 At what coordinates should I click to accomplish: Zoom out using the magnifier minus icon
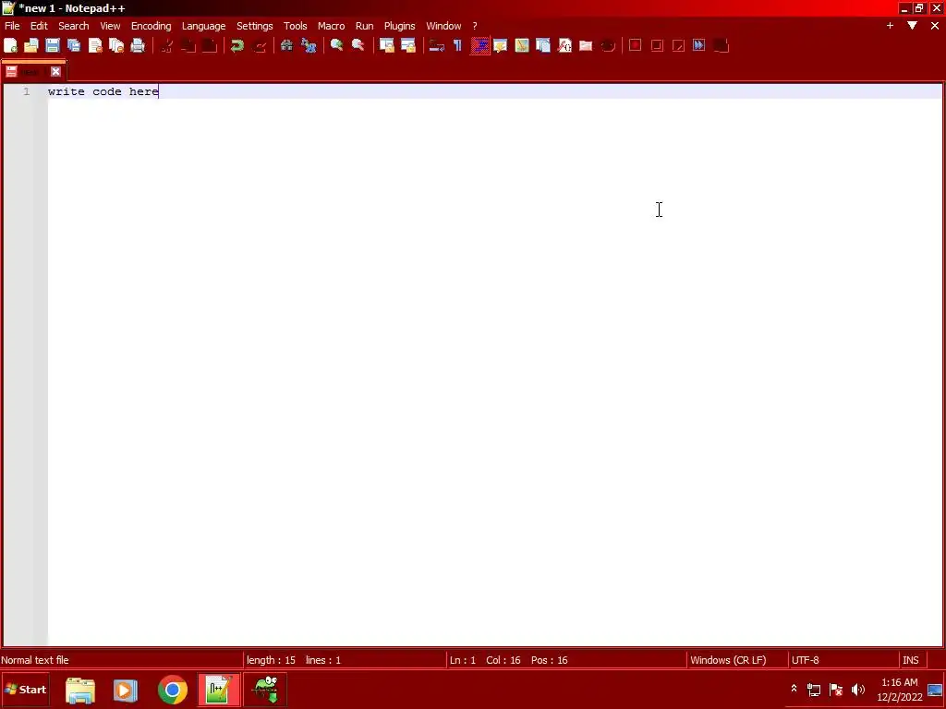(358, 45)
